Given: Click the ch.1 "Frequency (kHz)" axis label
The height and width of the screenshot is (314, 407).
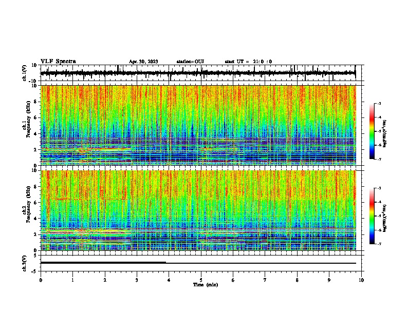Looking at the screenshot, I should [28, 120].
